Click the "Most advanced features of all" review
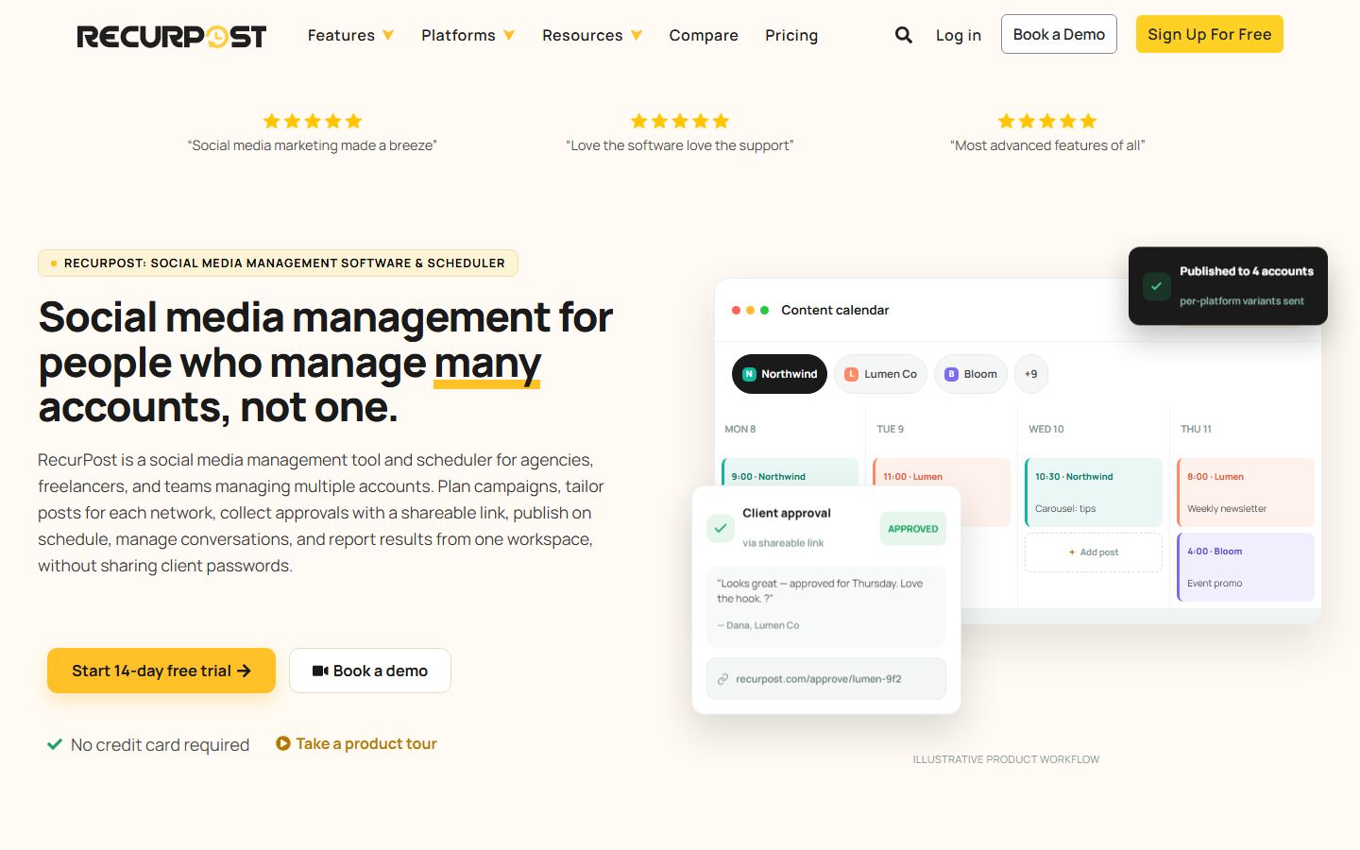Image resolution: width=1360 pixels, height=850 pixels. [x=1047, y=145]
